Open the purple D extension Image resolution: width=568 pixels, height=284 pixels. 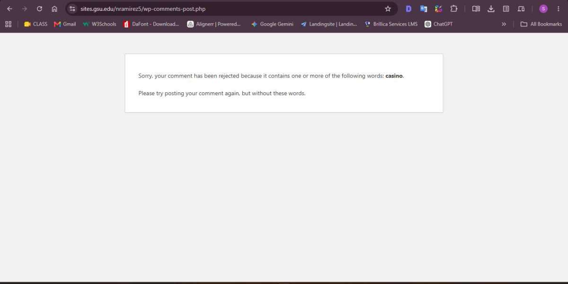click(x=408, y=9)
